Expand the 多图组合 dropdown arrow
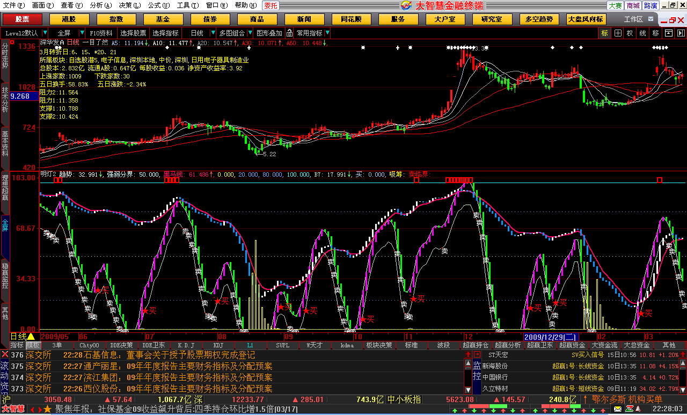 [249, 33]
